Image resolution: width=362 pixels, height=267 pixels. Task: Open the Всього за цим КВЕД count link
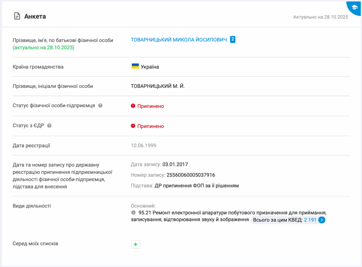point(310,220)
